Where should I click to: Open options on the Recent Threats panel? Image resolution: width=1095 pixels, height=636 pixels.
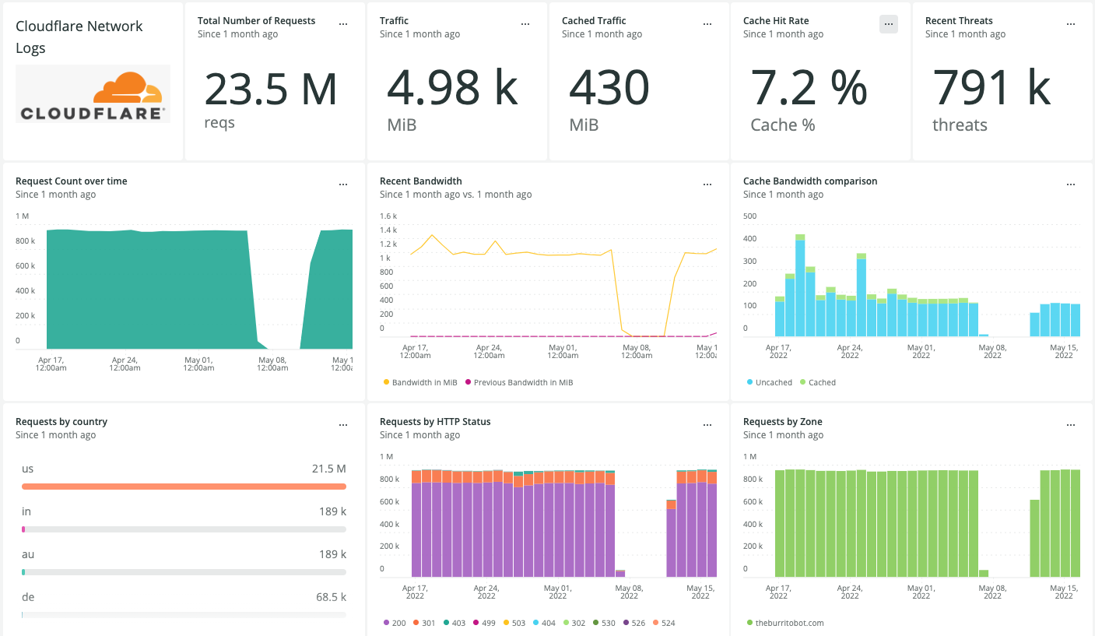[x=1072, y=23]
